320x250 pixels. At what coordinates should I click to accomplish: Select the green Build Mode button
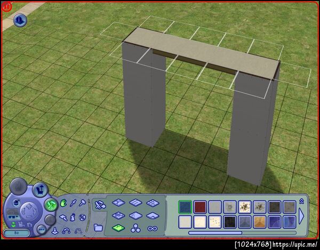tap(51, 205)
